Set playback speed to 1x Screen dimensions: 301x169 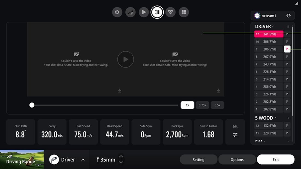click(187, 105)
